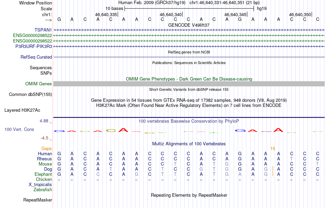The width and height of the screenshot is (325, 208).
Task: Click the RefSeq genes from NCBI title
Action: pyautogui.click(x=189, y=52)
